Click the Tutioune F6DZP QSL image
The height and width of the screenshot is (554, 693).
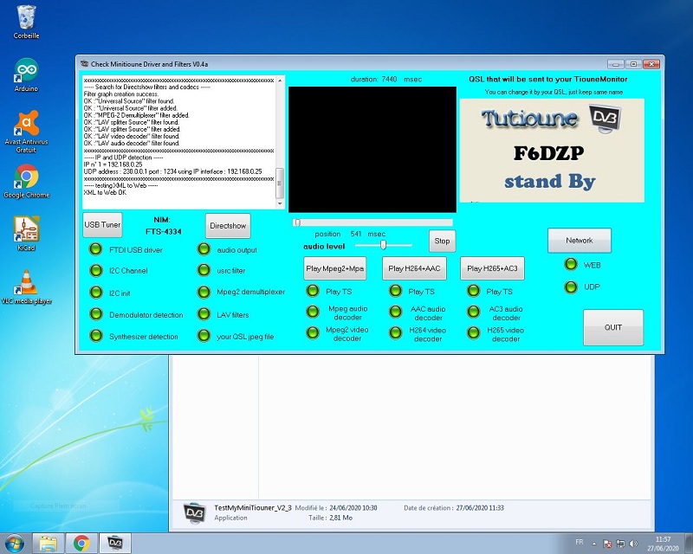[x=551, y=150]
